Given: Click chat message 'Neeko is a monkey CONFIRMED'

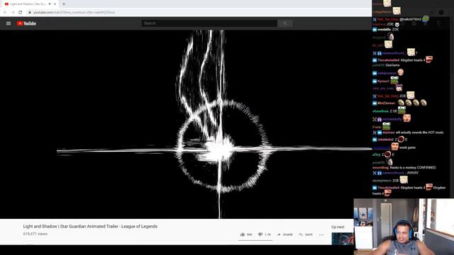Looking at the screenshot, I should pyautogui.click(x=413, y=167).
